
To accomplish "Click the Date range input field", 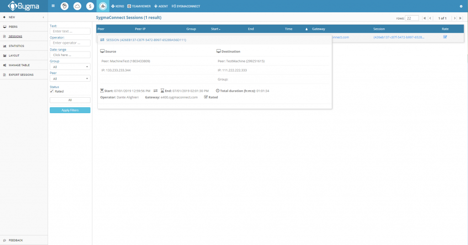I will tap(70, 55).
